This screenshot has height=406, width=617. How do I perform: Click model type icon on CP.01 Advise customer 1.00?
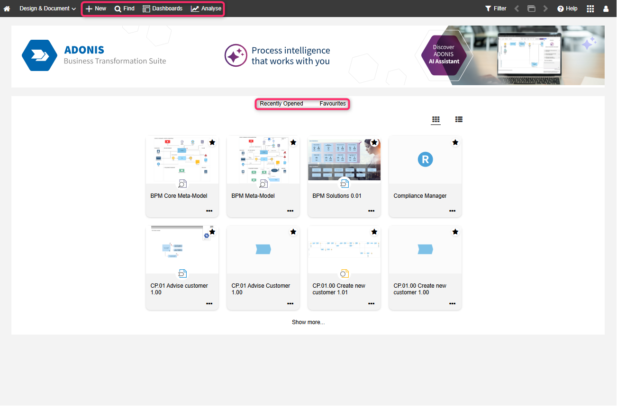pos(182,274)
